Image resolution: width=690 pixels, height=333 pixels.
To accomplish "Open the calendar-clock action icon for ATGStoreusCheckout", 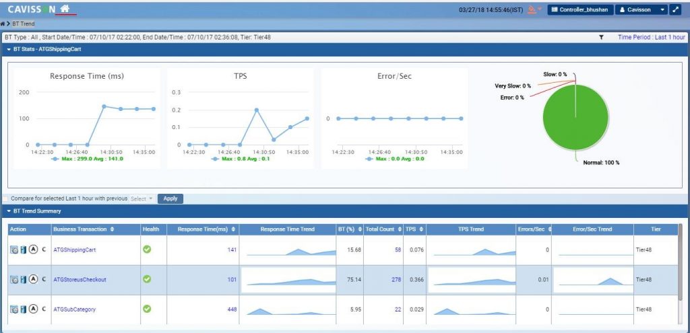I will tap(14, 279).
